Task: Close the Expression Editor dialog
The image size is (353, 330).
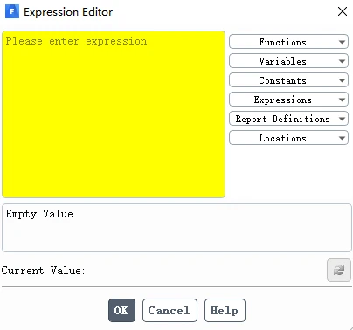Action: pos(343,11)
